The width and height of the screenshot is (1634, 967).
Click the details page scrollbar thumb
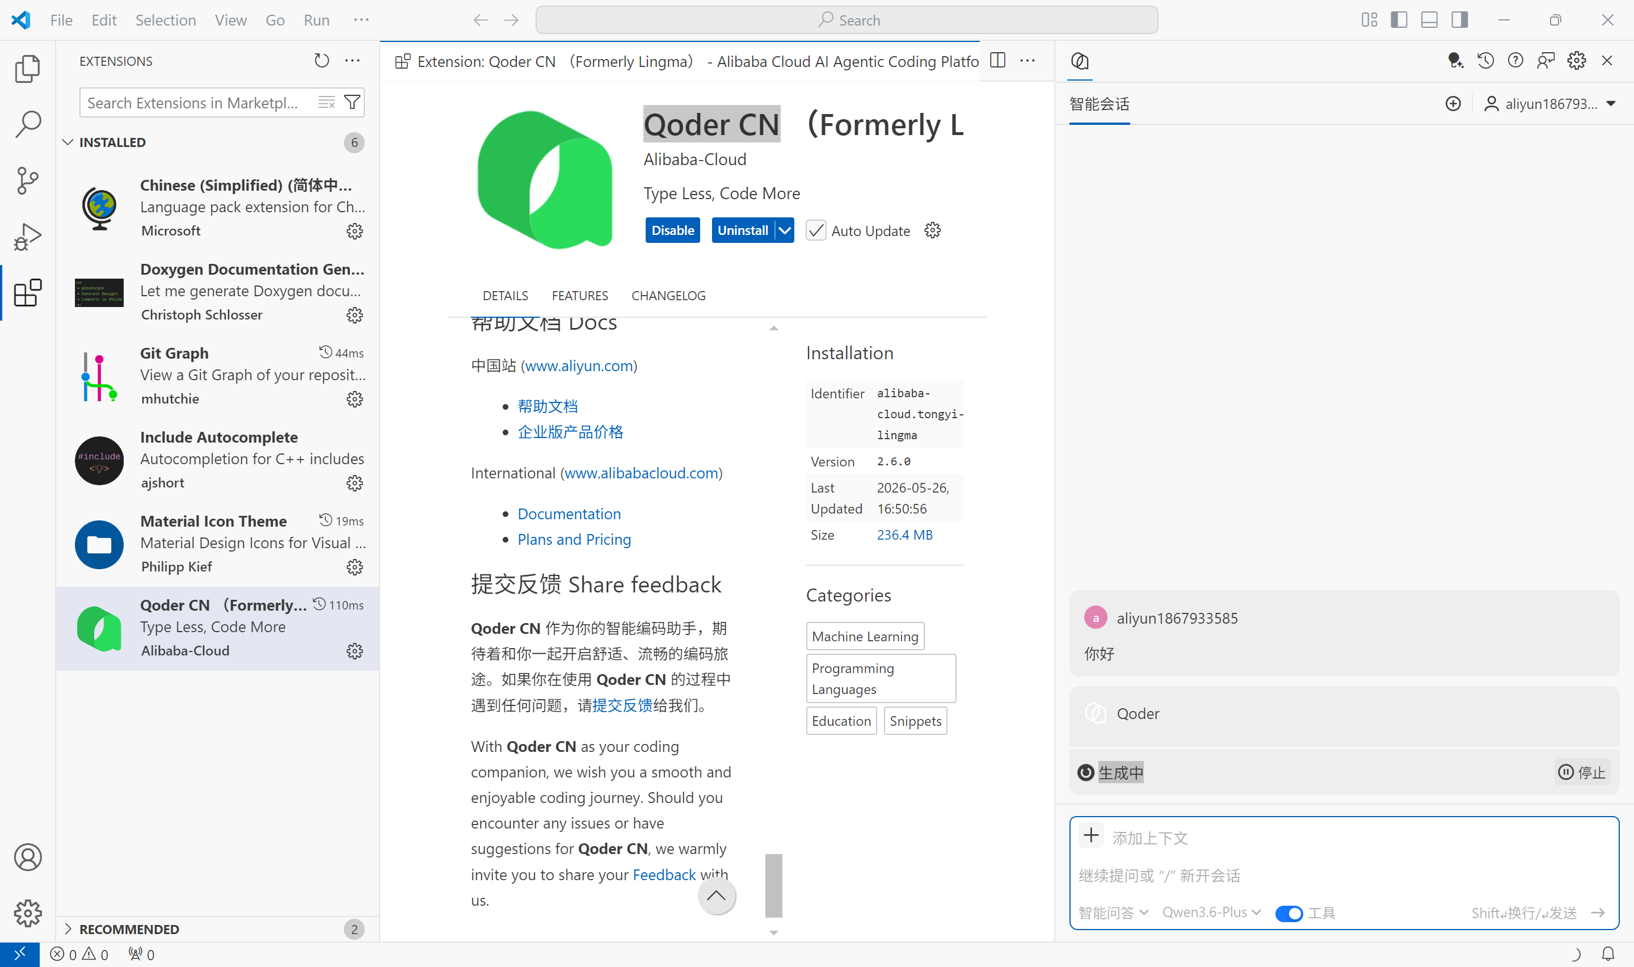click(x=774, y=885)
